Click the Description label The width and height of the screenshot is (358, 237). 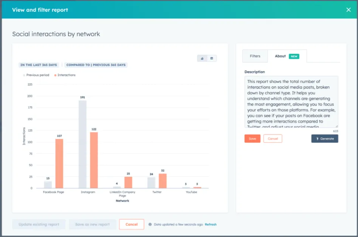(254, 72)
